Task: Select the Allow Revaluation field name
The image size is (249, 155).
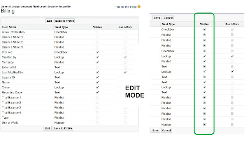Action: (13, 32)
